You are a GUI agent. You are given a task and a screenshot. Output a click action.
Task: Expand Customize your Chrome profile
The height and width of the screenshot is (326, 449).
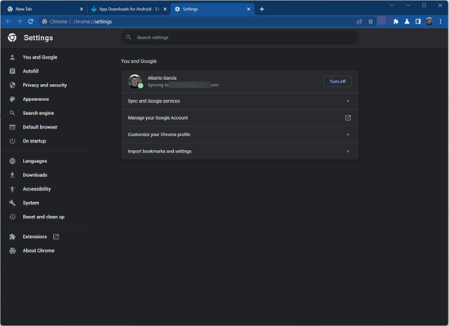(x=240, y=134)
